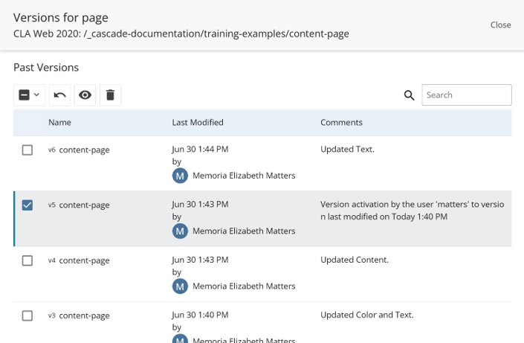Image resolution: width=524 pixels, height=343 pixels.
Task: Tick the checkbox for v6 content-page
Action: (28, 150)
